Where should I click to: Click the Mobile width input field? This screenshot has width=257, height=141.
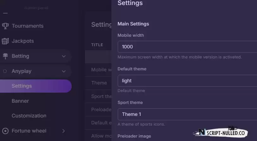(x=187, y=47)
